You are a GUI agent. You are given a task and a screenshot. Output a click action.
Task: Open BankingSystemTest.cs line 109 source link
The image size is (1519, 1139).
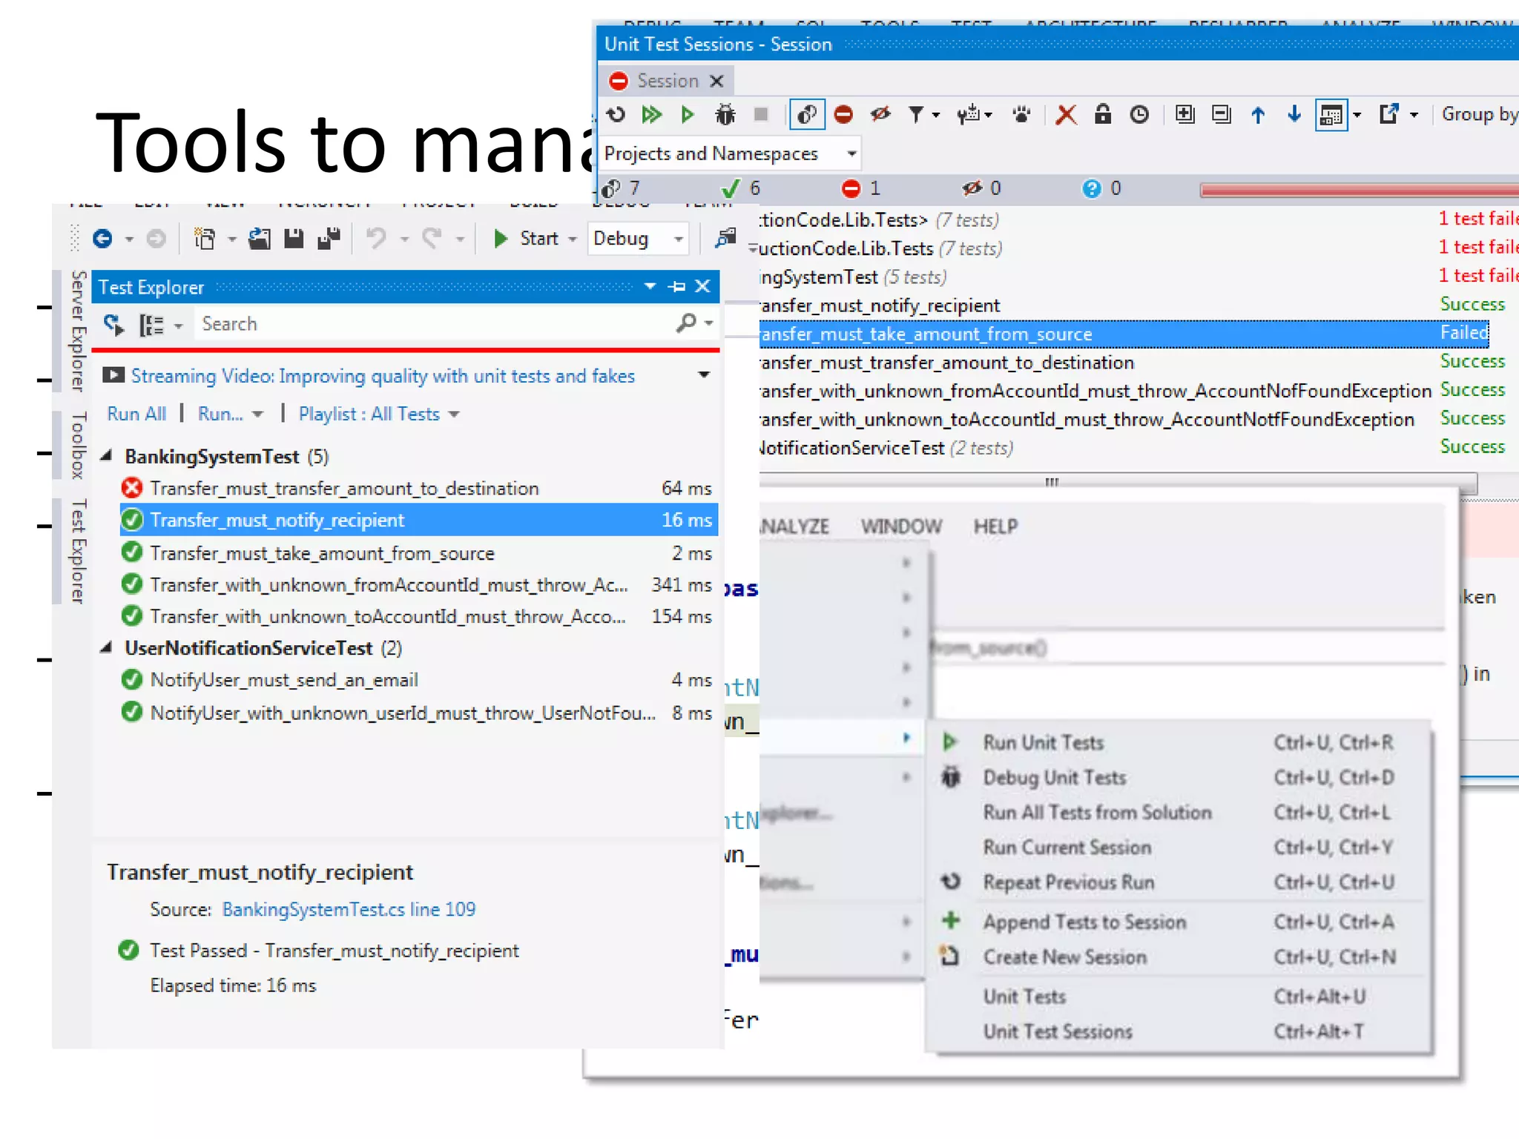coord(349,909)
